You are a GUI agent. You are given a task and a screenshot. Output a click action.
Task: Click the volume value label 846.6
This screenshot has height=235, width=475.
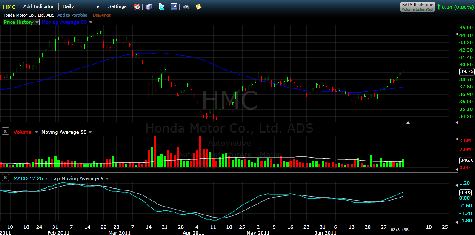click(466, 160)
